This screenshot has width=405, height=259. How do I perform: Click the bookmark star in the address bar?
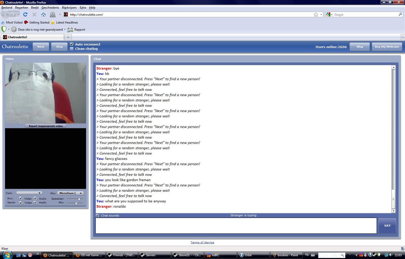[316, 15]
